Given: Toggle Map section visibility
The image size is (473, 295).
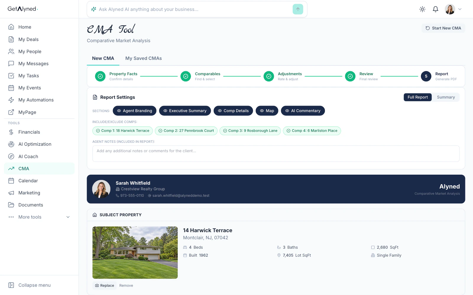Looking at the screenshot, I should [x=267, y=111].
